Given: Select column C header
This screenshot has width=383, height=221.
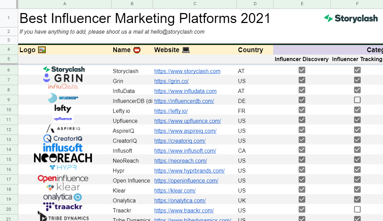Looking at the screenshot, I should (x=195, y=4).
